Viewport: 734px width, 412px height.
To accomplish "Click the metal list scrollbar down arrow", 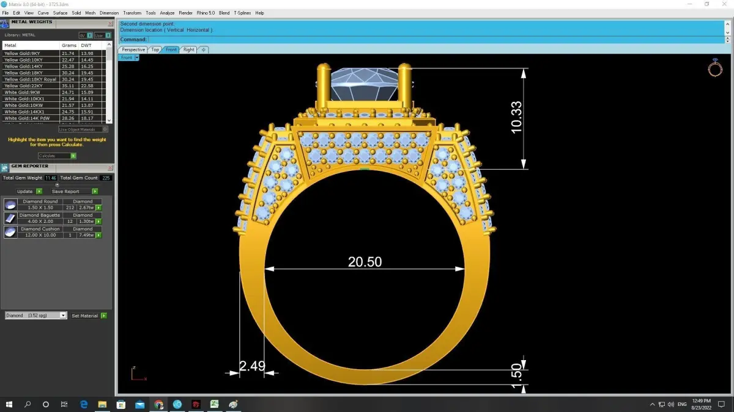I will tap(109, 121).
